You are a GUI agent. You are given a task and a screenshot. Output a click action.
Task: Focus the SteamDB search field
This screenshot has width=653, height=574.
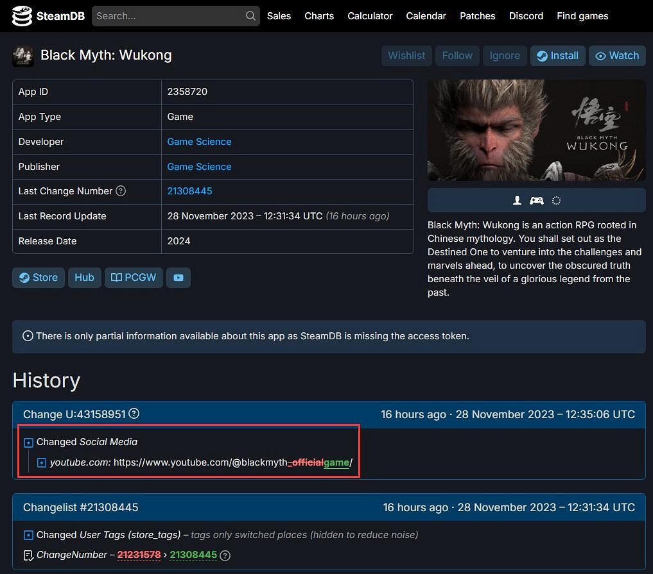168,16
